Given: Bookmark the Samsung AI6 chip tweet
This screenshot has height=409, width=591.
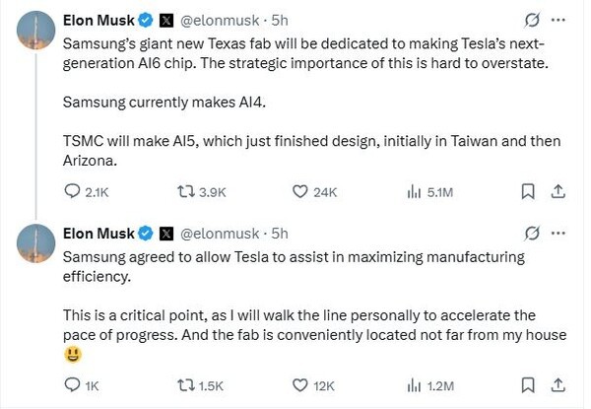Looking at the screenshot, I should 528,192.
